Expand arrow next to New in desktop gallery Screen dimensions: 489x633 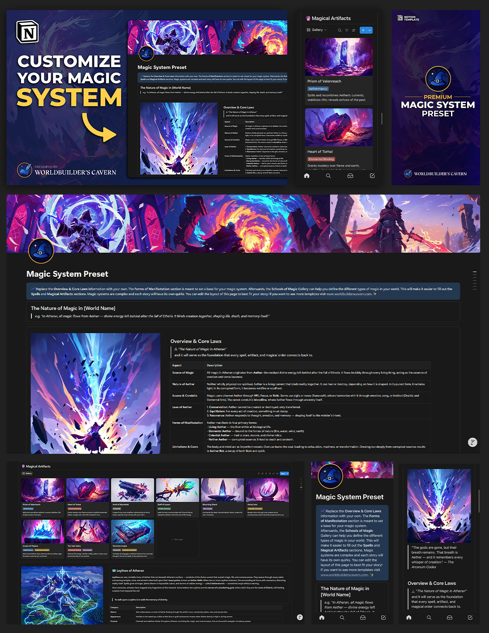tap(287, 474)
